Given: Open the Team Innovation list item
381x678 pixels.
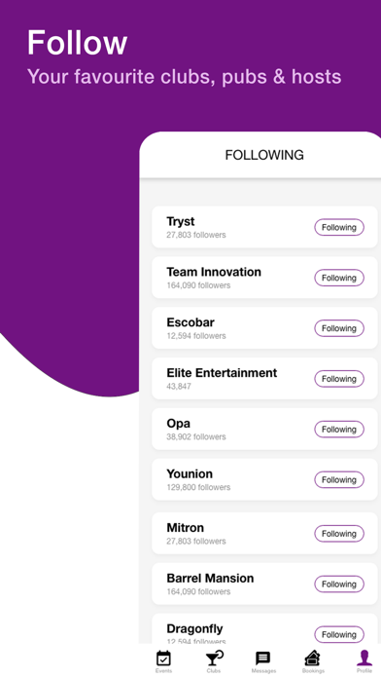Looking at the screenshot, I should (264, 278).
